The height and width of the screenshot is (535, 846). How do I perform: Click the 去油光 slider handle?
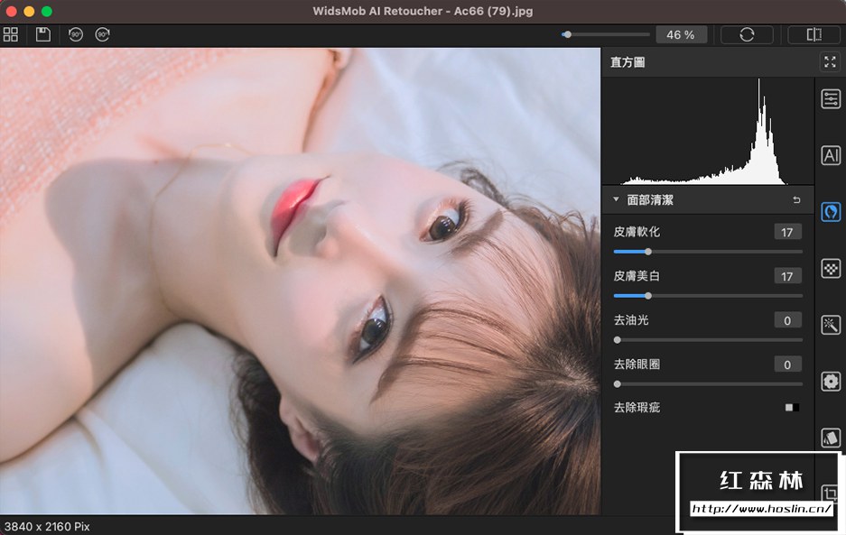618,340
